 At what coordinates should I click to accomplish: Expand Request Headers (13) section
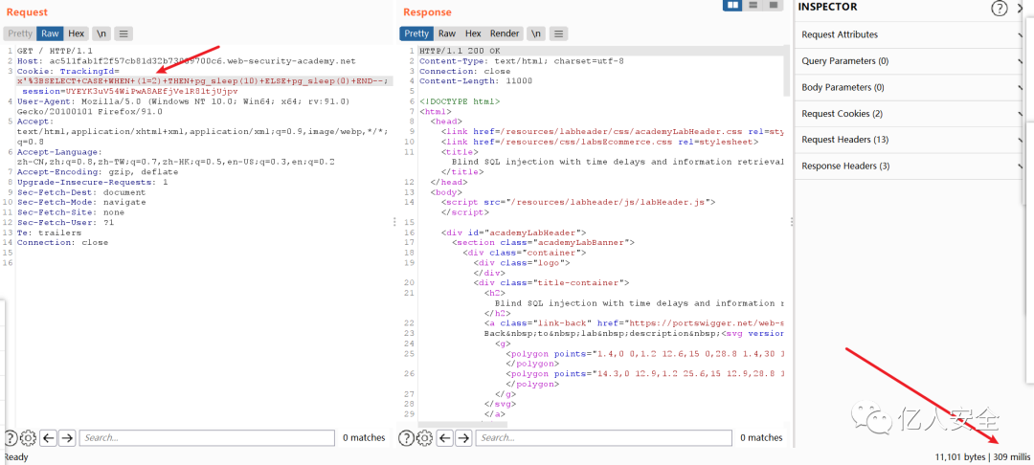(x=910, y=140)
